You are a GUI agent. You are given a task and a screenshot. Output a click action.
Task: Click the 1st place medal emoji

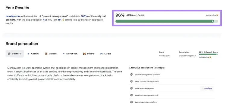[x=63, y=20]
